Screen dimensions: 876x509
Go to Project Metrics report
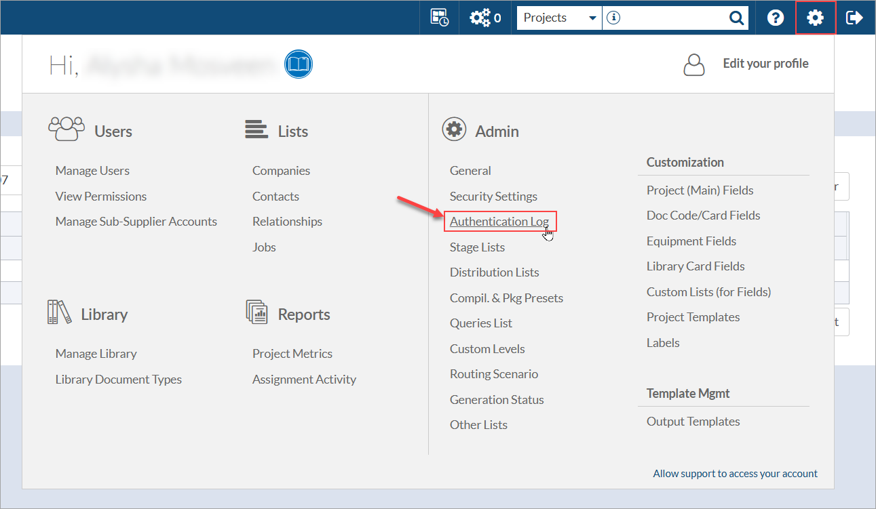pos(292,354)
